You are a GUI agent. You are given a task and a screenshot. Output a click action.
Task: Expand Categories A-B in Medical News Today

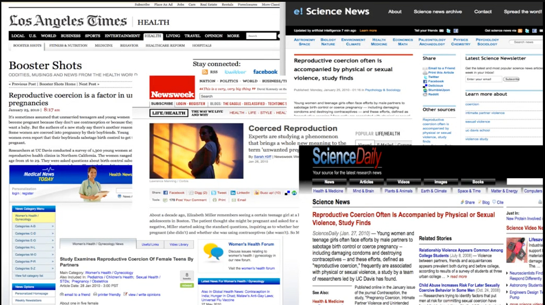[x=34, y=226]
